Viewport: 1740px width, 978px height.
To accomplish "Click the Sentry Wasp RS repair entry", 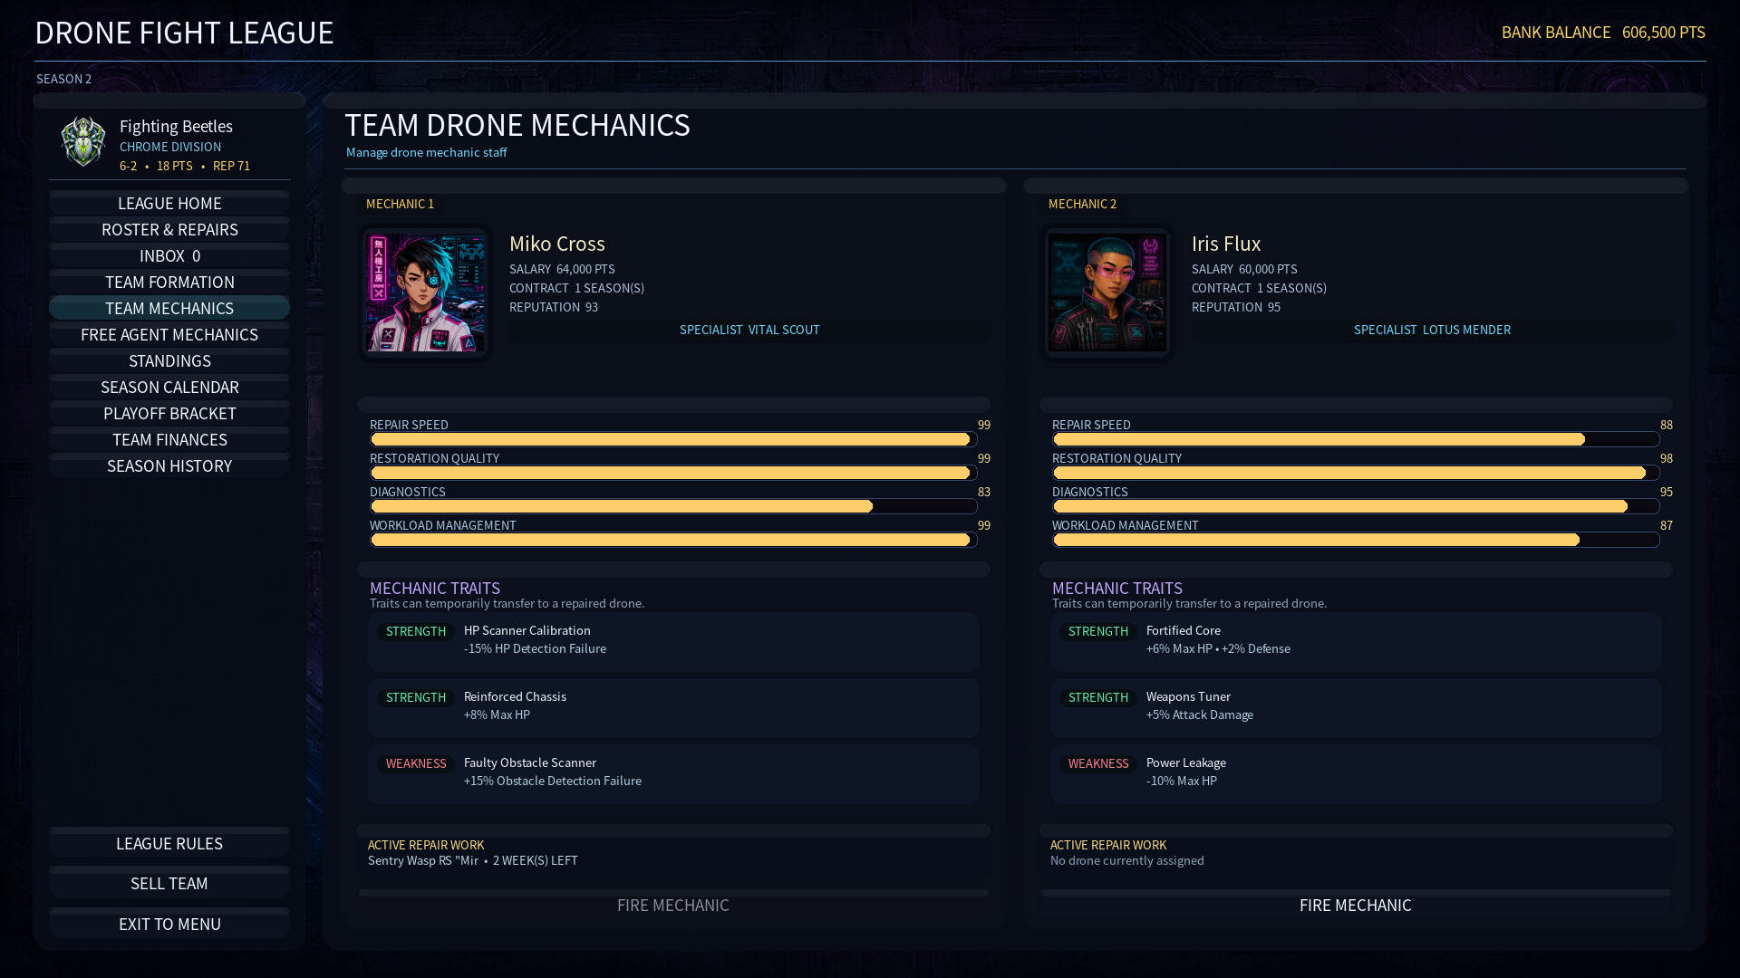I will [x=472, y=860].
